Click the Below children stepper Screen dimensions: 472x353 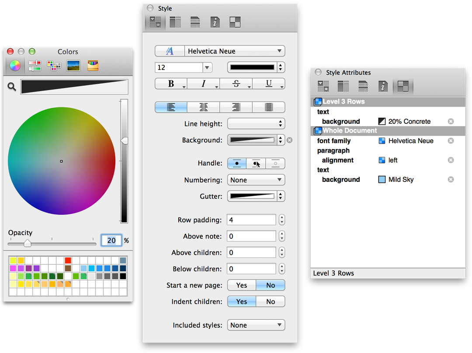[282, 269]
